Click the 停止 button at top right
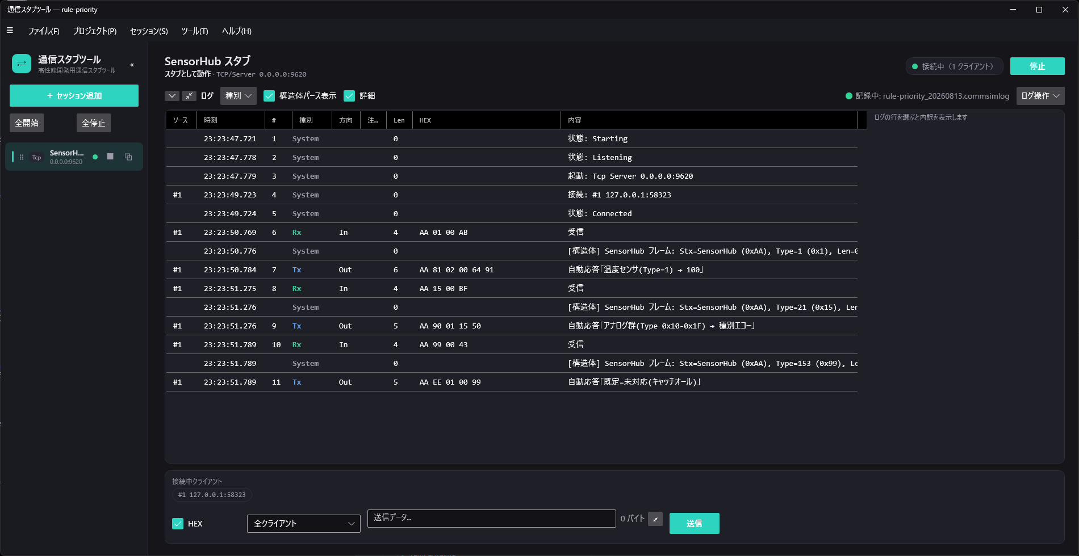 tap(1037, 66)
